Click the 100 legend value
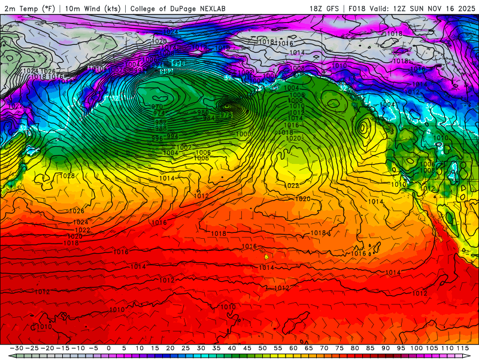Viewport: 479px width, 359px height. (416, 348)
